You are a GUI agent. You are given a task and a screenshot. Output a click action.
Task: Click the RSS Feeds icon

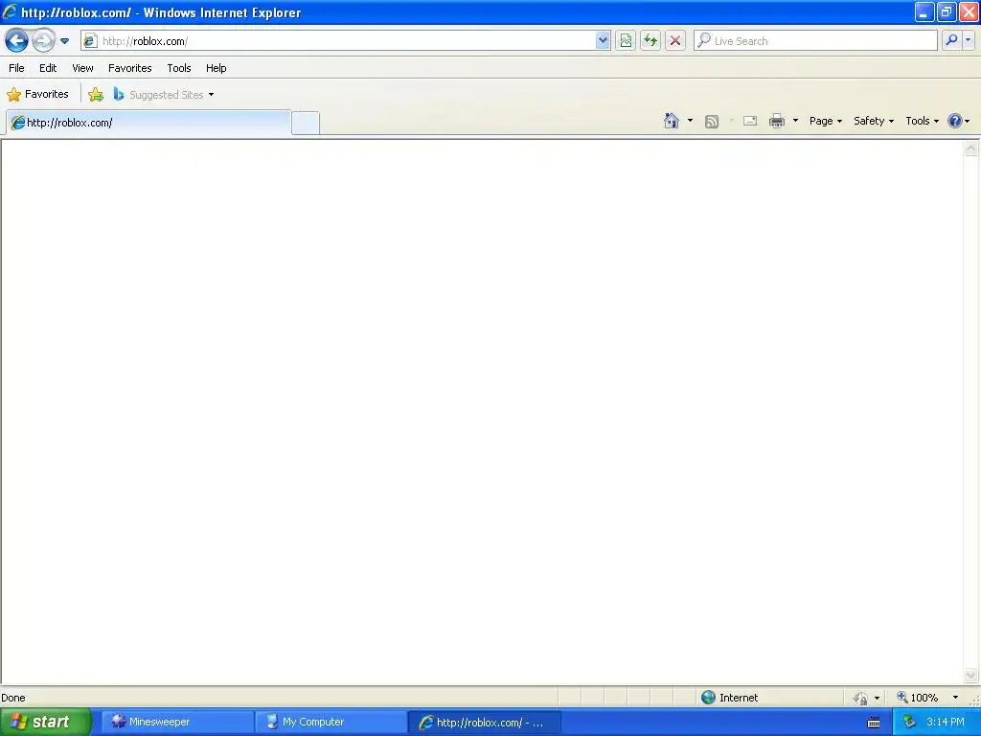tap(712, 122)
